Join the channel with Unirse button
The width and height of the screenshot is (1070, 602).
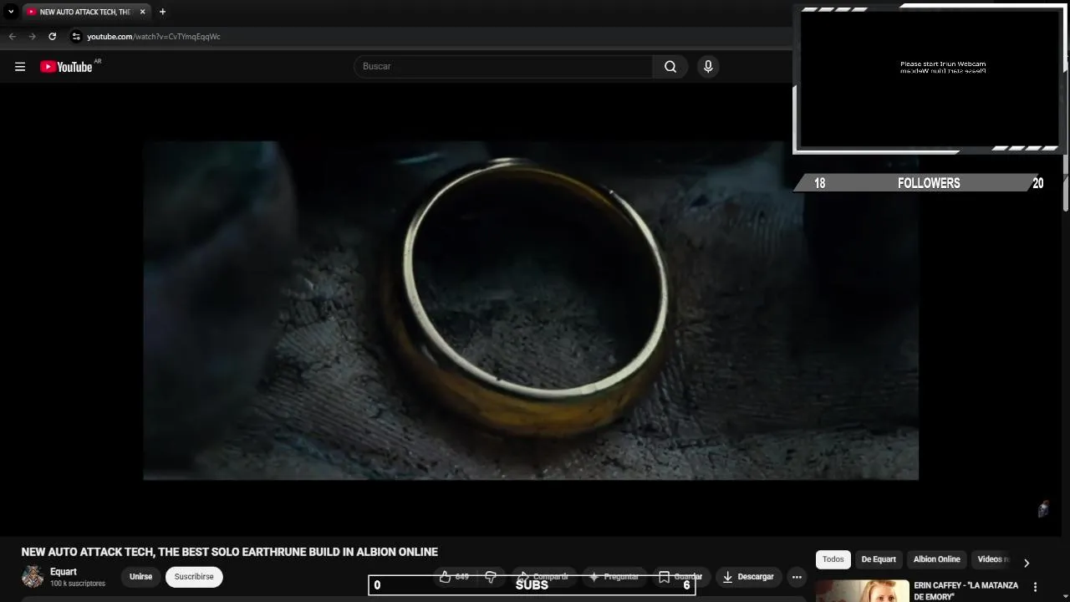point(140,577)
